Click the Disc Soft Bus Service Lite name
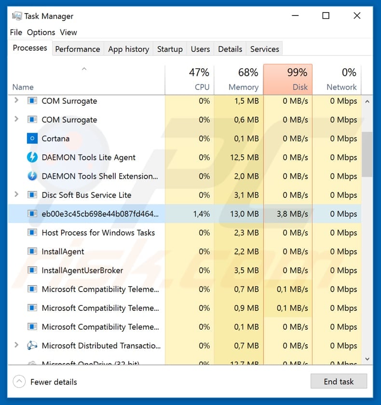381x405 pixels. click(86, 195)
